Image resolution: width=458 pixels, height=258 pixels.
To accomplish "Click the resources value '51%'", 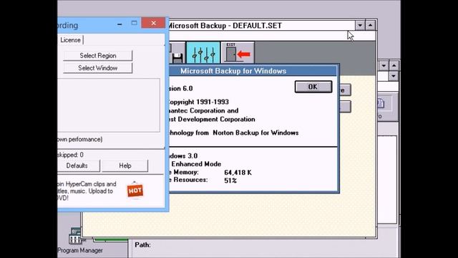I will 230,181.
